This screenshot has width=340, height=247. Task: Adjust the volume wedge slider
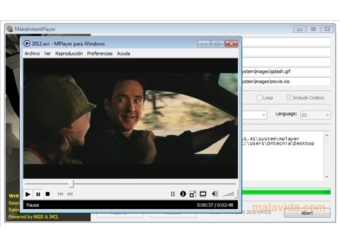pyautogui.click(x=229, y=193)
